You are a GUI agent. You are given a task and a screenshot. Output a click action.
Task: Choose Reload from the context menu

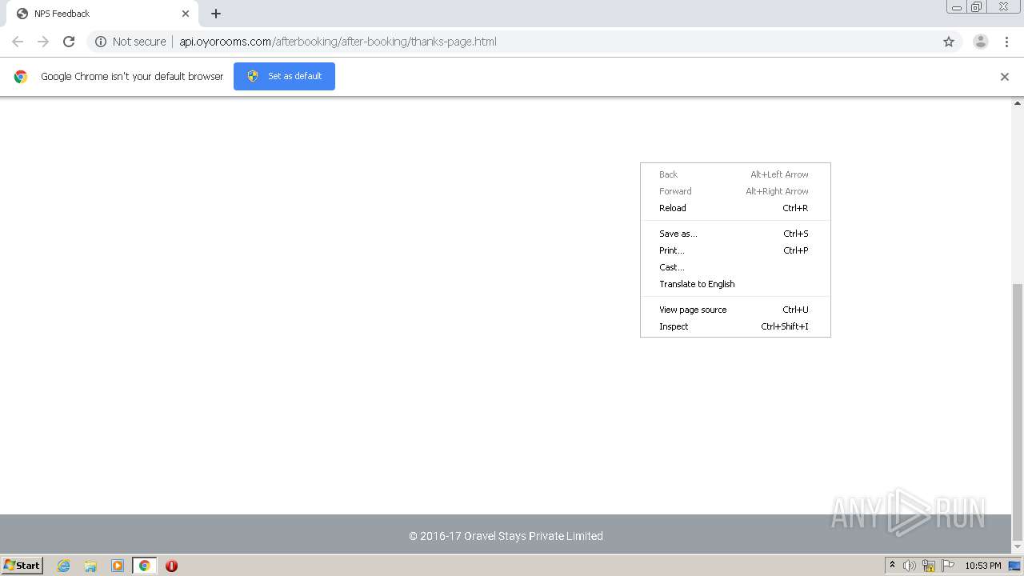(735, 208)
